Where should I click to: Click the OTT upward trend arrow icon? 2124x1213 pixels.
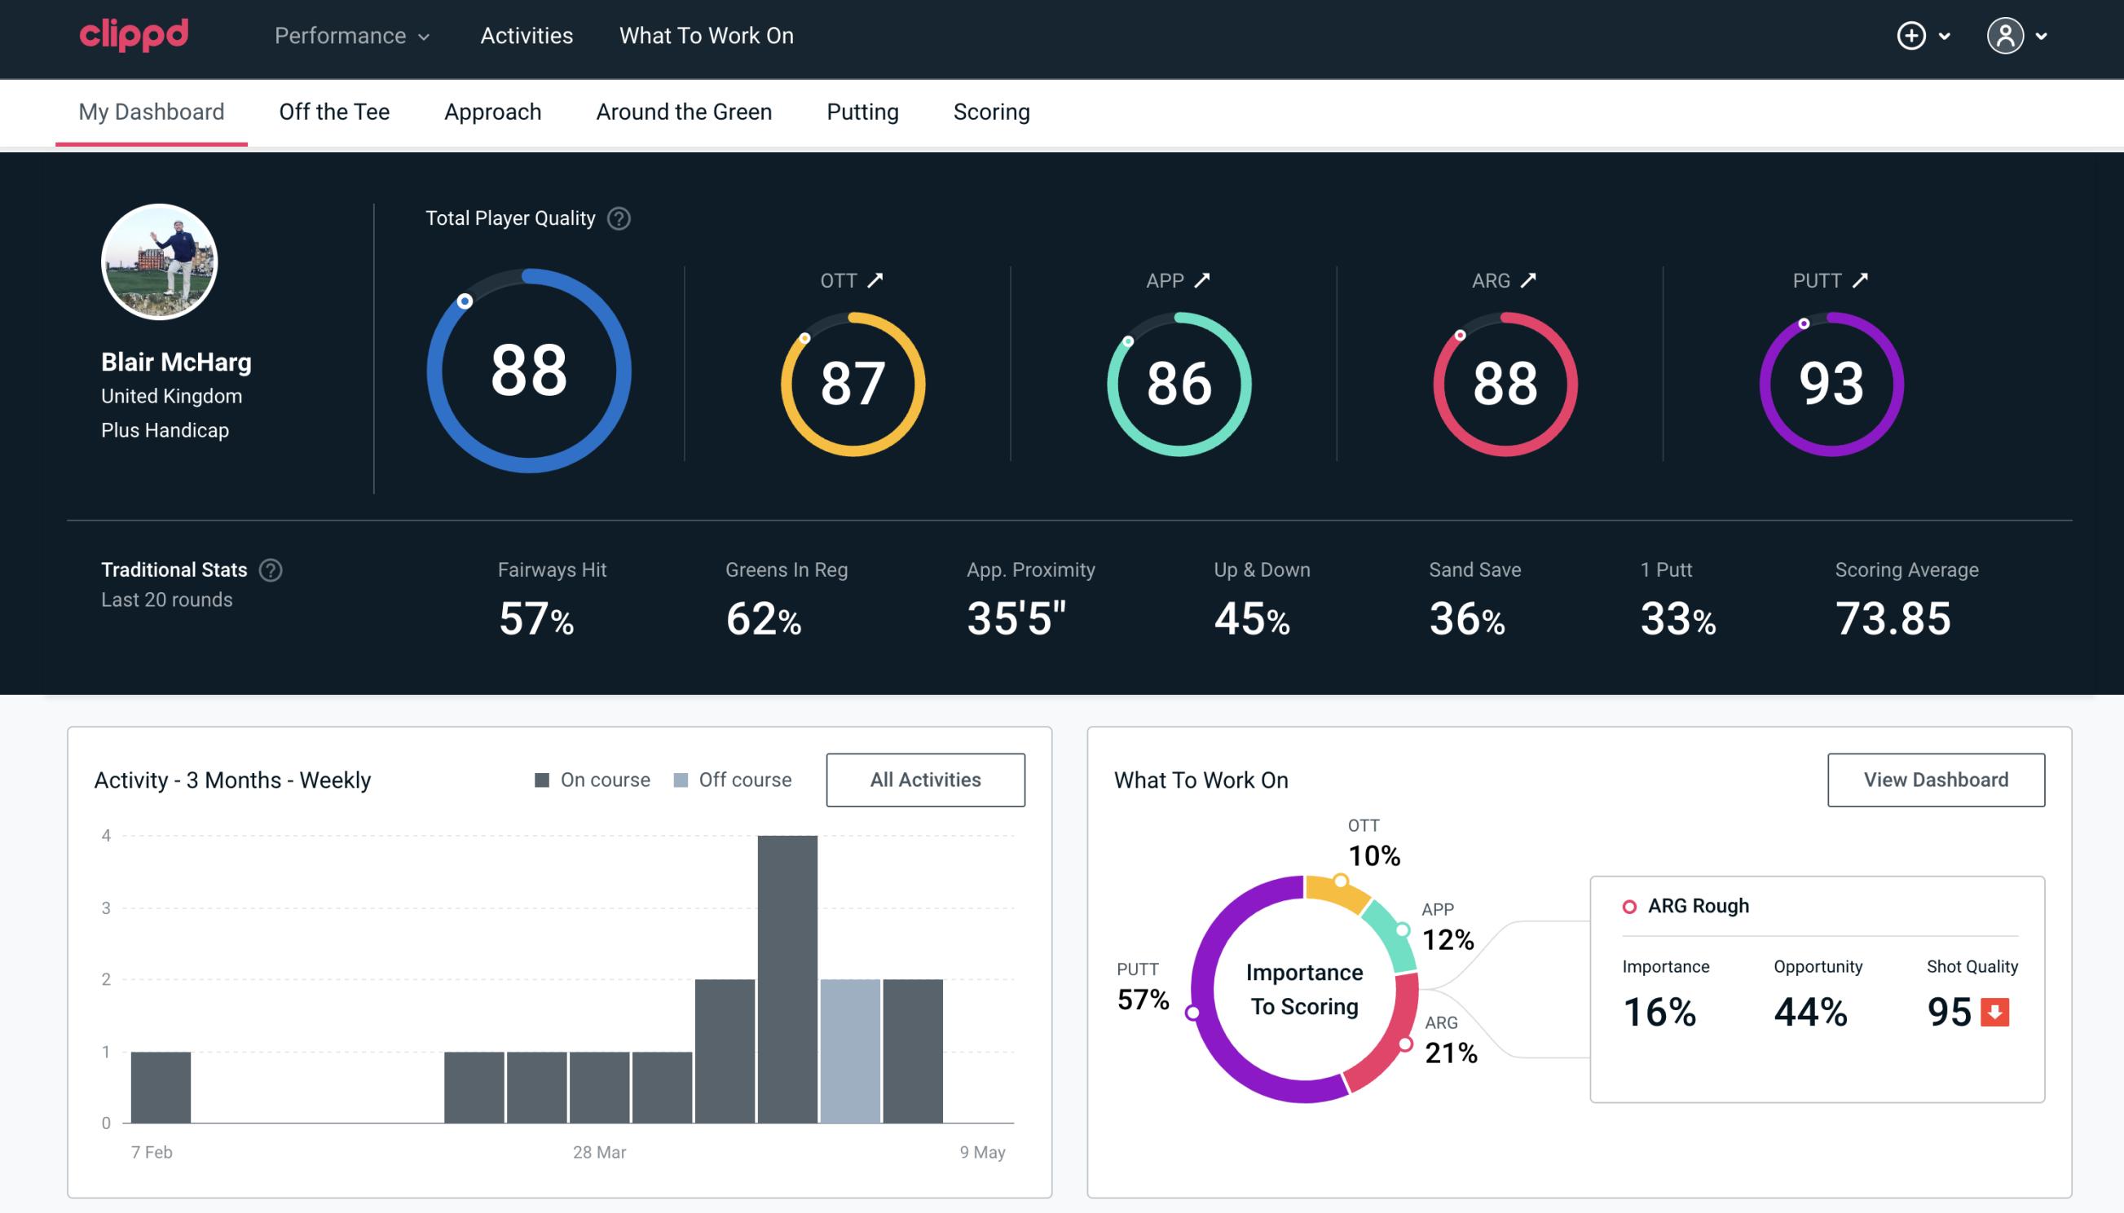[875, 280]
